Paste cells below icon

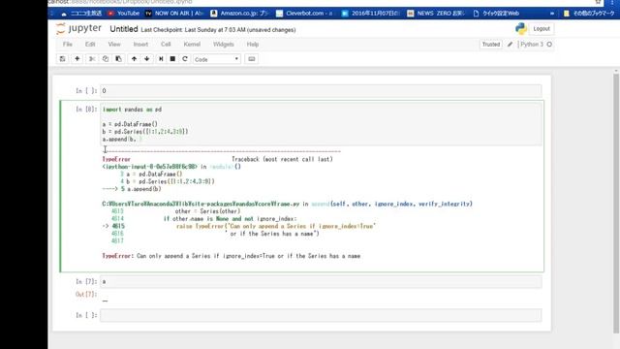[x=118, y=59]
